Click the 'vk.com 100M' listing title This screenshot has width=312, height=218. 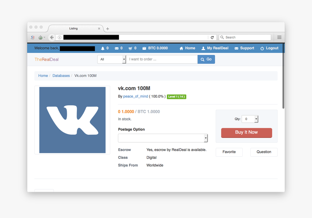click(134, 88)
